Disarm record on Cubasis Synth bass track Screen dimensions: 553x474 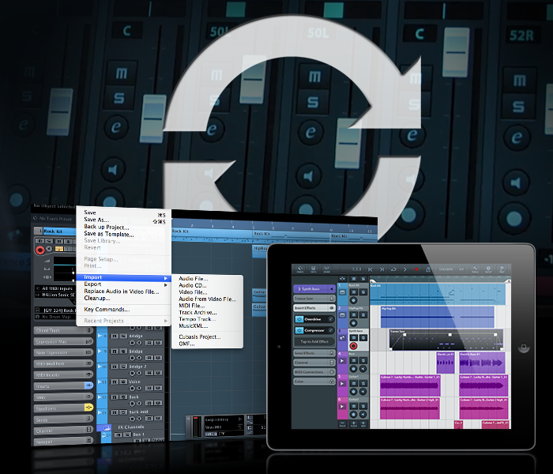pyautogui.click(x=353, y=346)
